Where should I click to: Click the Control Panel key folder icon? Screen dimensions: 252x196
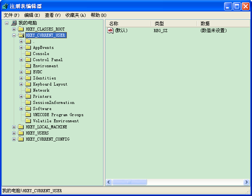[28, 60]
